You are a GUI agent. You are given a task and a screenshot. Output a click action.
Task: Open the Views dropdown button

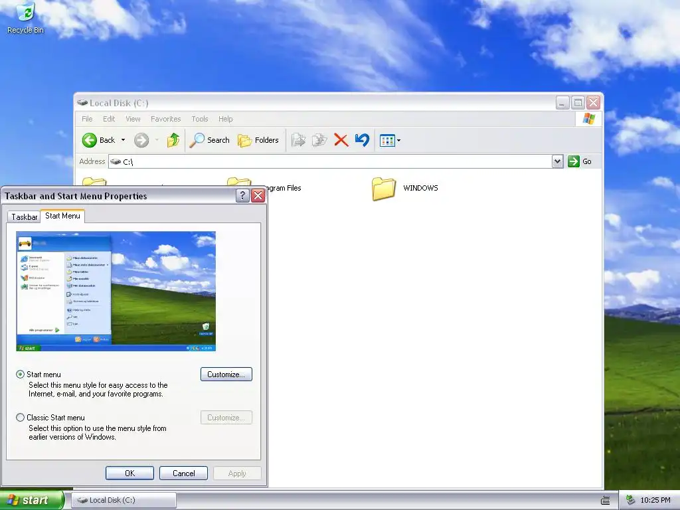point(390,140)
